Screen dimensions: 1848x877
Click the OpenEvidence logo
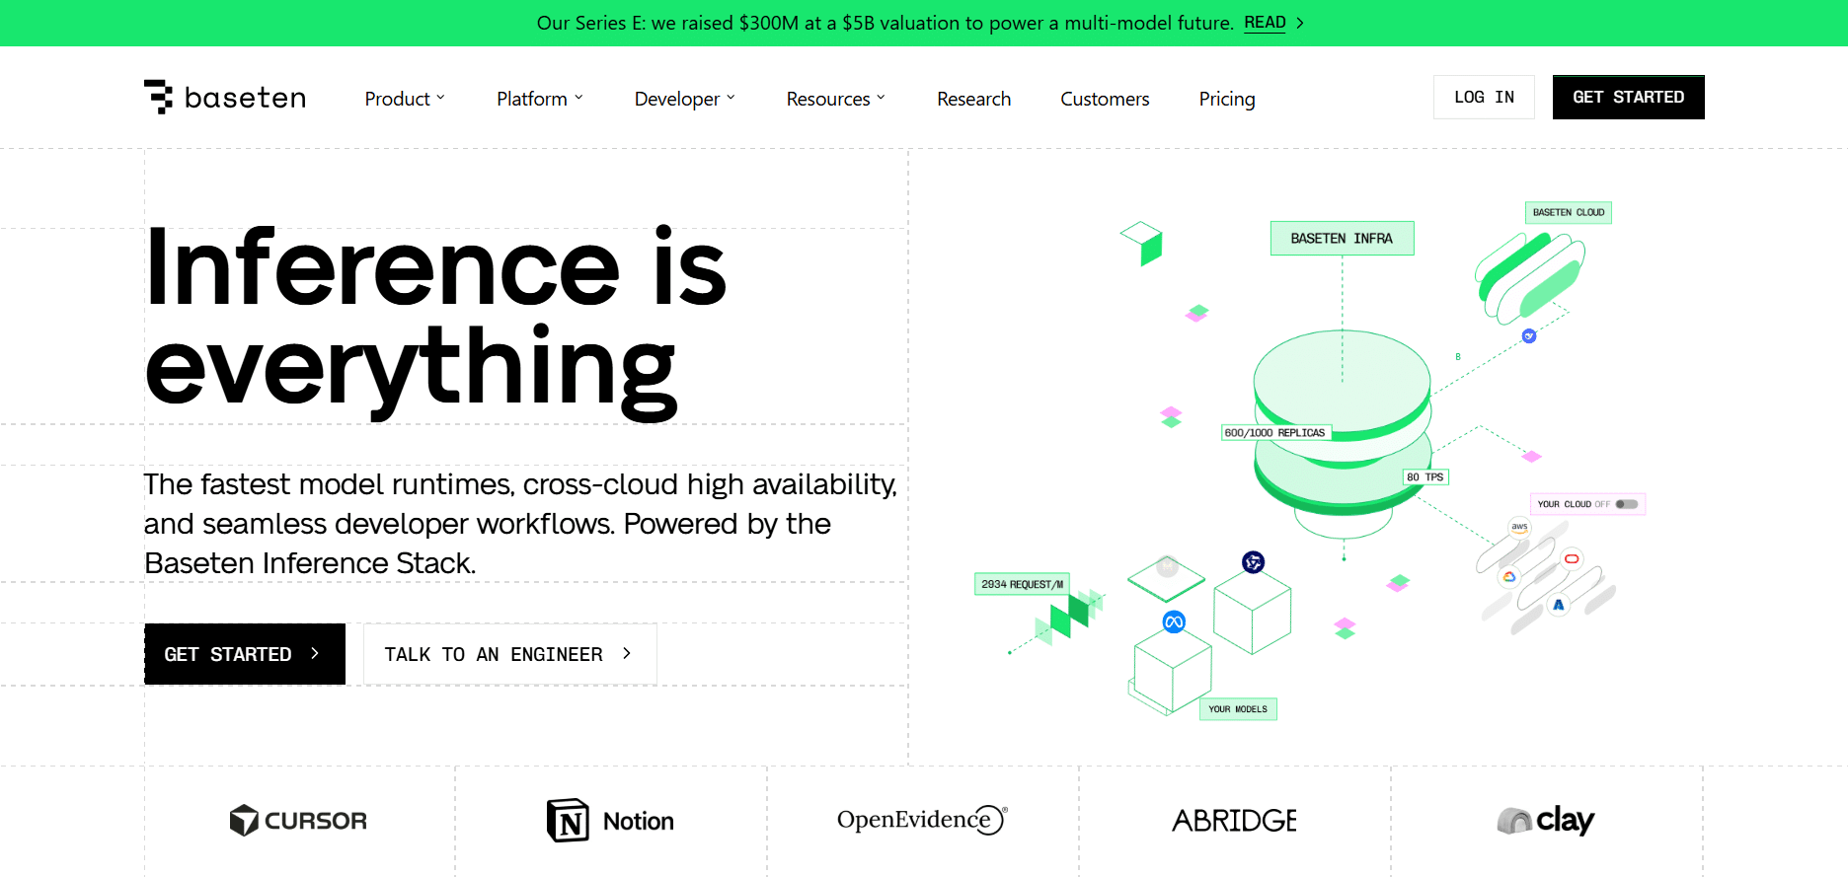click(x=922, y=820)
